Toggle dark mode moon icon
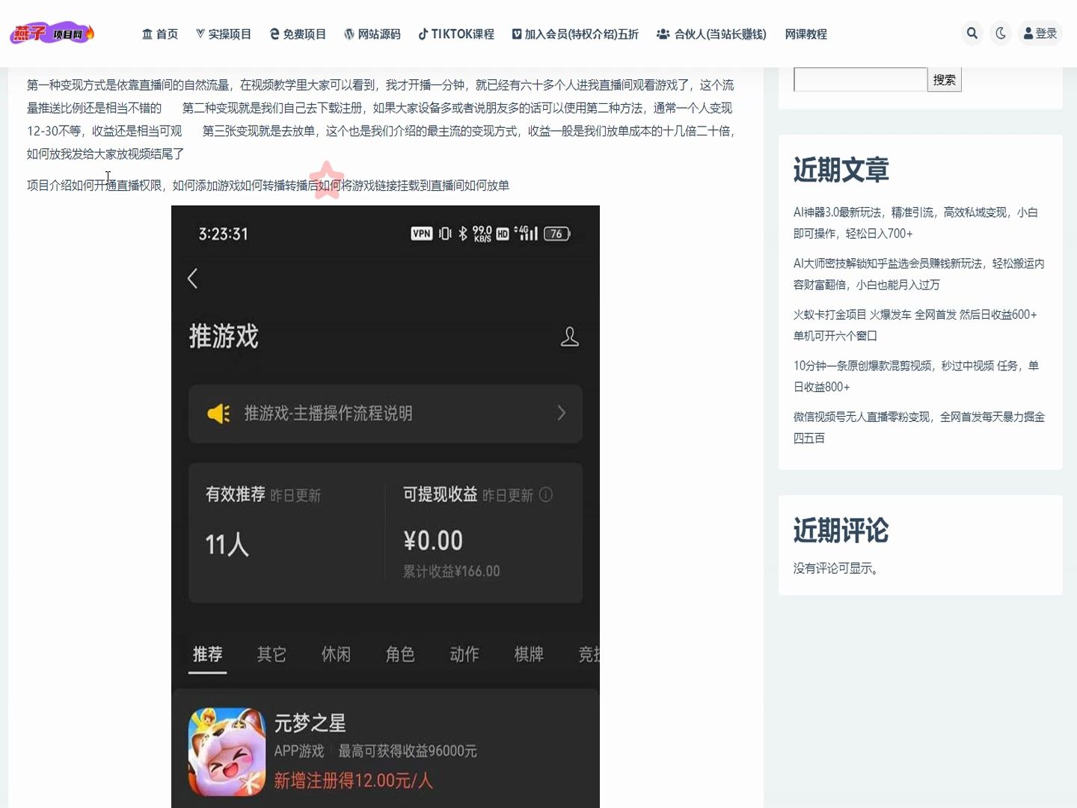The width and height of the screenshot is (1077, 808). [x=1001, y=33]
